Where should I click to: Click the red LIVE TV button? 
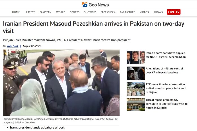174,12
